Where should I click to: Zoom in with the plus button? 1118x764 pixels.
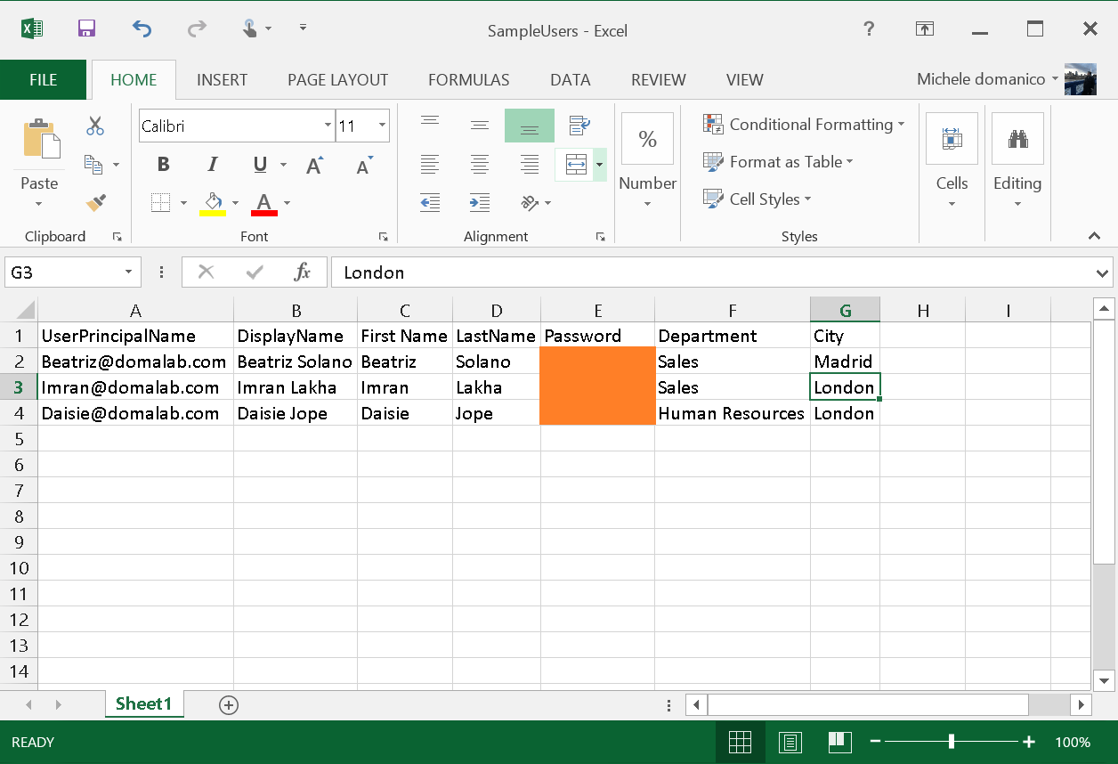pyautogui.click(x=1029, y=742)
